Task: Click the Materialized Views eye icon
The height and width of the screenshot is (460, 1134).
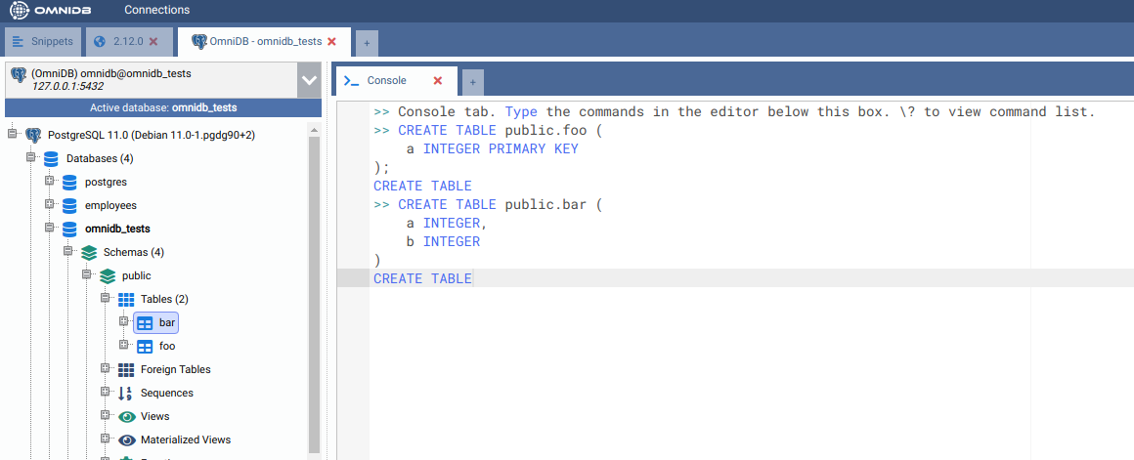Action: point(125,439)
